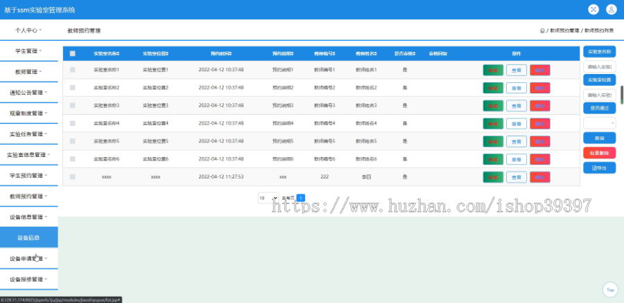This screenshot has width=624, height=303.
Task: Check the row for 实验室名称4
Action: coord(72,123)
